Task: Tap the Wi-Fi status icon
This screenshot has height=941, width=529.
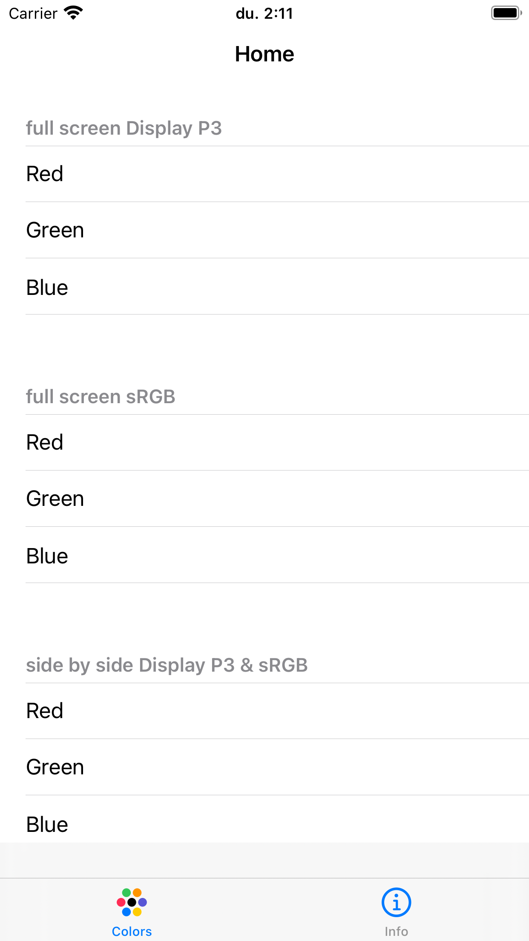Action: [x=73, y=13]
